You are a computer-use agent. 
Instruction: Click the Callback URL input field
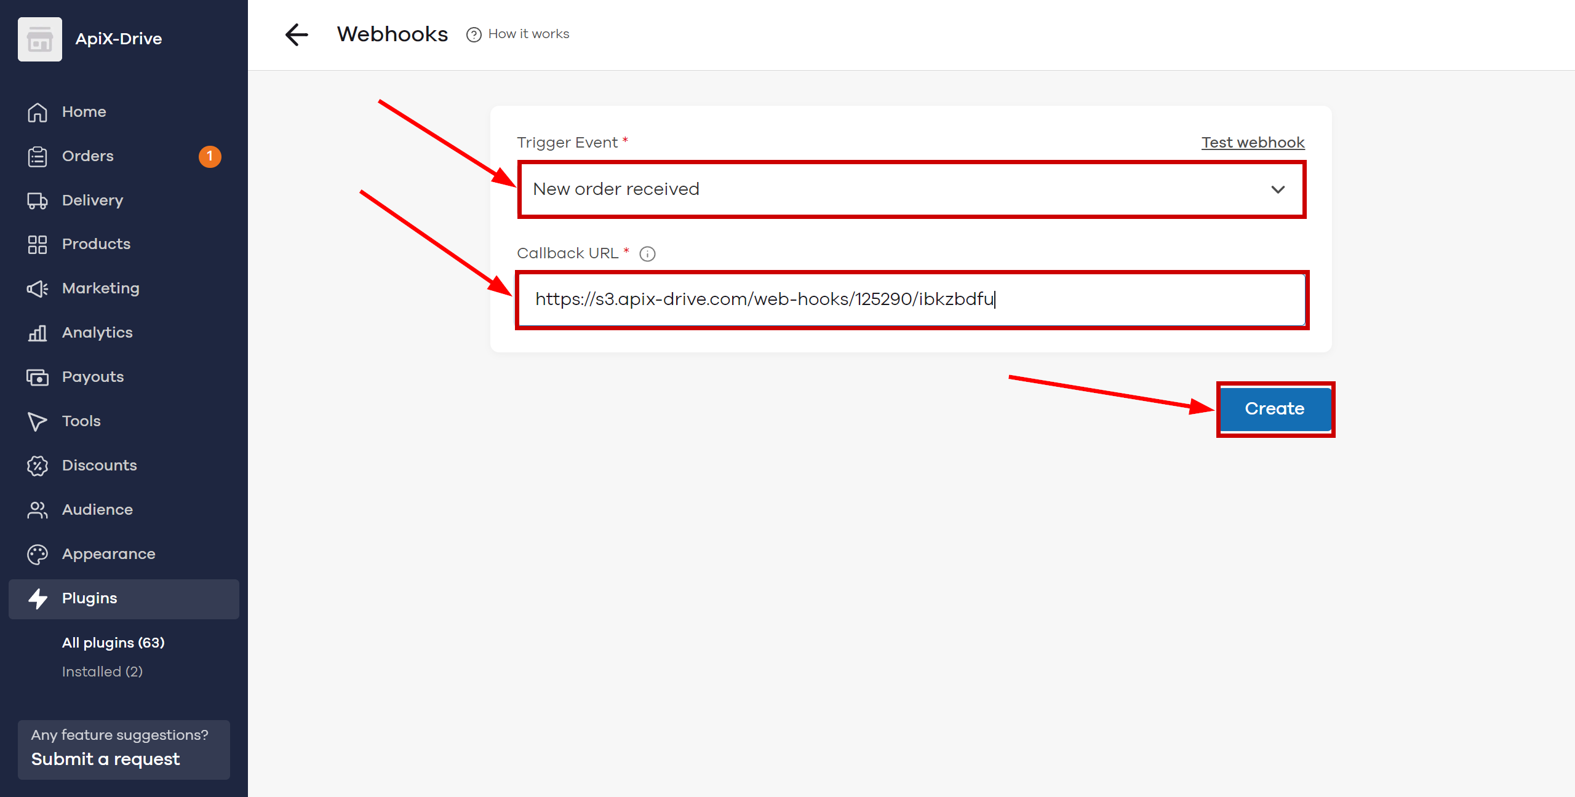(912, 299)
